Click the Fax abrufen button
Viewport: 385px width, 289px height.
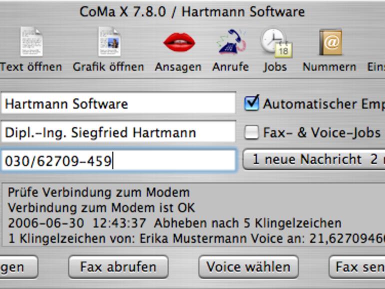coord(118,267)
